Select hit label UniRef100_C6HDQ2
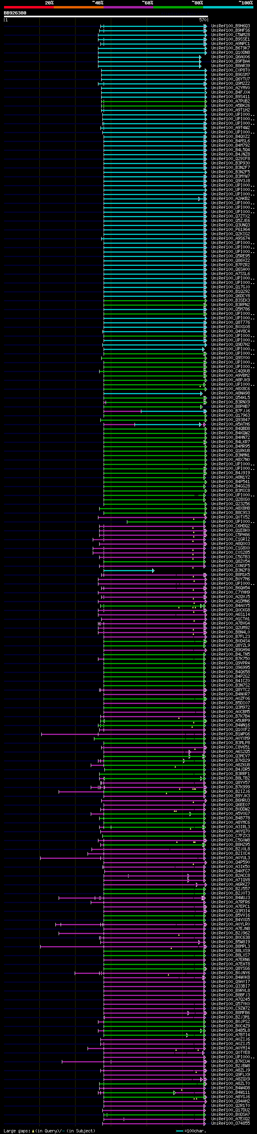This screenshot has width=257, height=1134. point(230,526)
